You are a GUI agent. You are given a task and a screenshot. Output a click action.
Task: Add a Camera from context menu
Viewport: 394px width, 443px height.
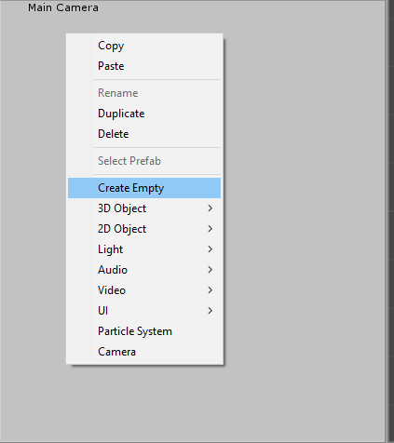(144, 352)
